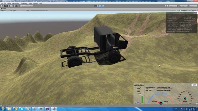This screenshot has height=111, width=198.
Task: Open the cloud services icon
Action: tap(166, 6)
